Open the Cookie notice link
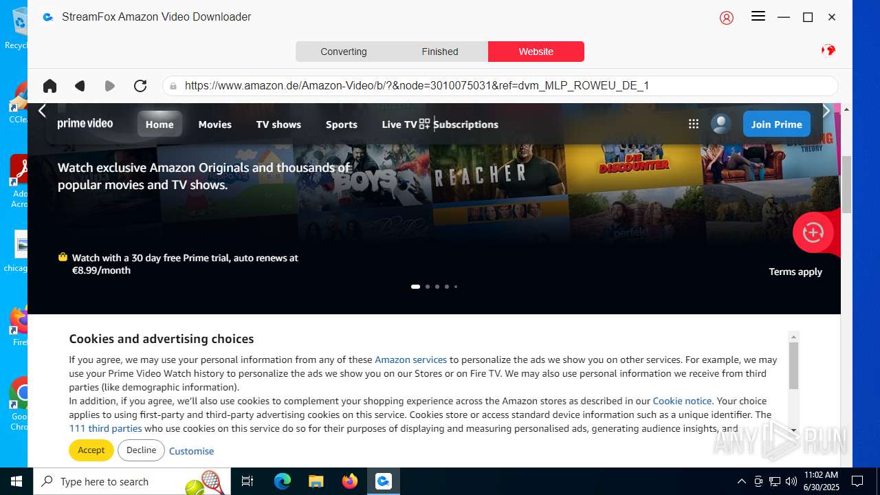 [x=682, y=401]
